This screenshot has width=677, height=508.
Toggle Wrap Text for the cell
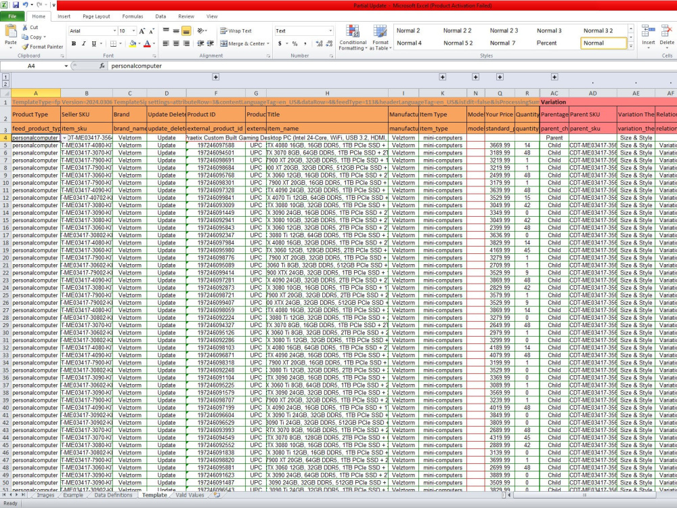coord(236,30)
